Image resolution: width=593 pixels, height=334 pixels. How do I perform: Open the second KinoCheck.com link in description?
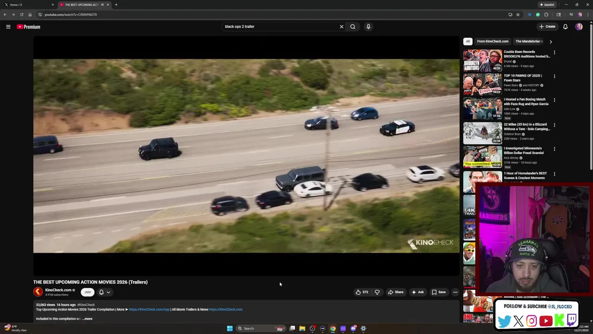pyautogui.click(x=226, y=309)
